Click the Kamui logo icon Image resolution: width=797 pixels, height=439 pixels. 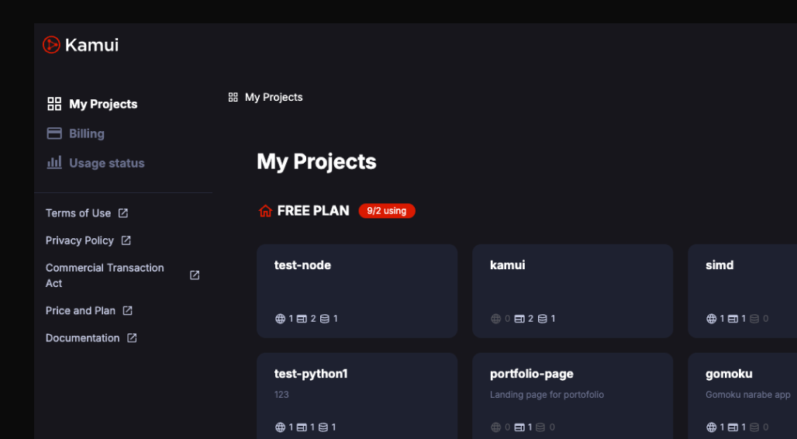click(51, 45)
